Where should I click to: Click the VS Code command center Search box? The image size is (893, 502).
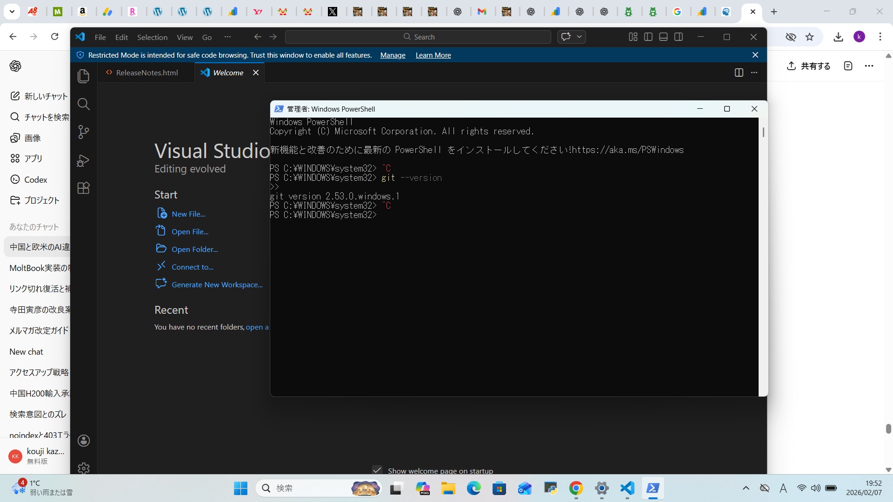418,37
